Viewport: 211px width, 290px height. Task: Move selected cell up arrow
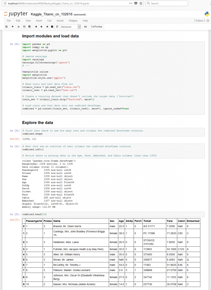coord(36,27)
